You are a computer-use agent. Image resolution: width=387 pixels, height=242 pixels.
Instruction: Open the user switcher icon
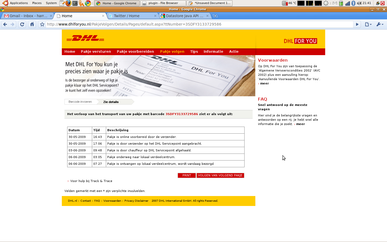tap(378, 3)
